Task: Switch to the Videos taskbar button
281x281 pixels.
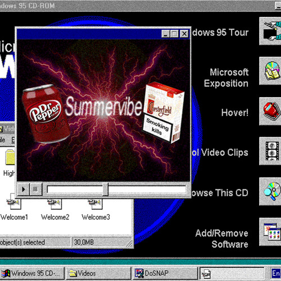Action: [98, 274]
